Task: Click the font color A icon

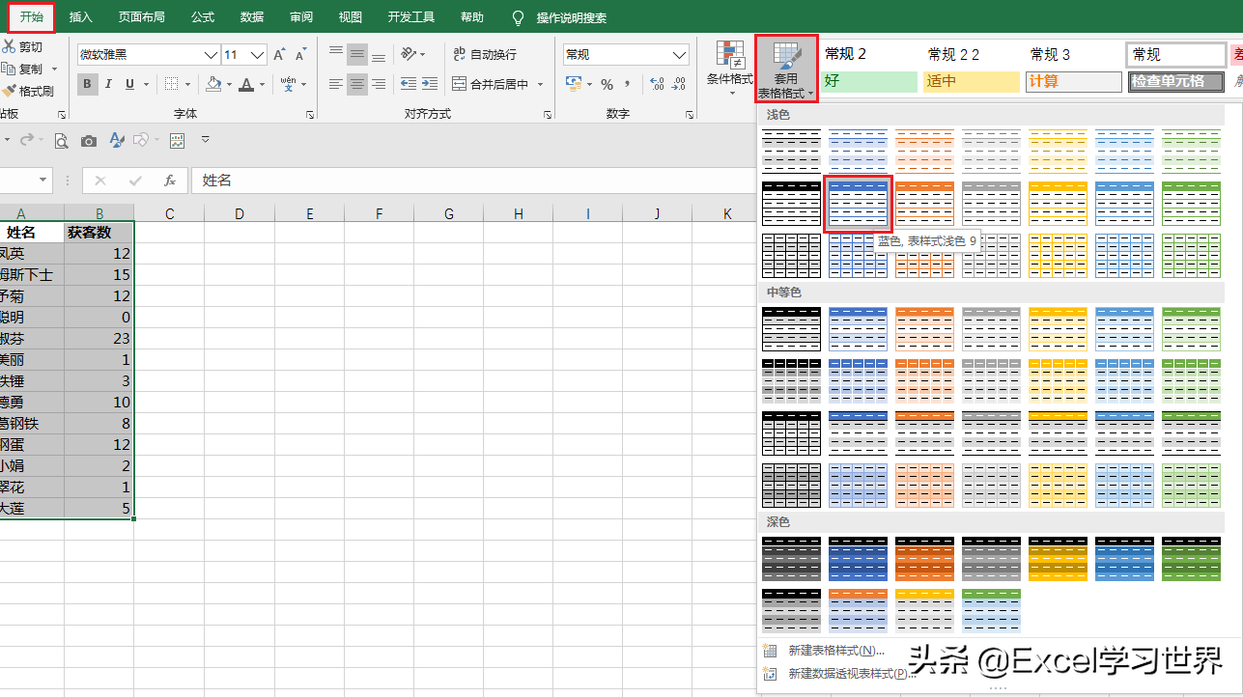Action: tap(247, 84)
